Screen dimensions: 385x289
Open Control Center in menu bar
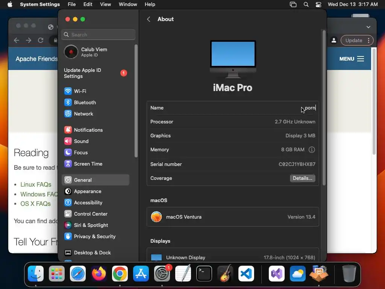click(318, 5)
